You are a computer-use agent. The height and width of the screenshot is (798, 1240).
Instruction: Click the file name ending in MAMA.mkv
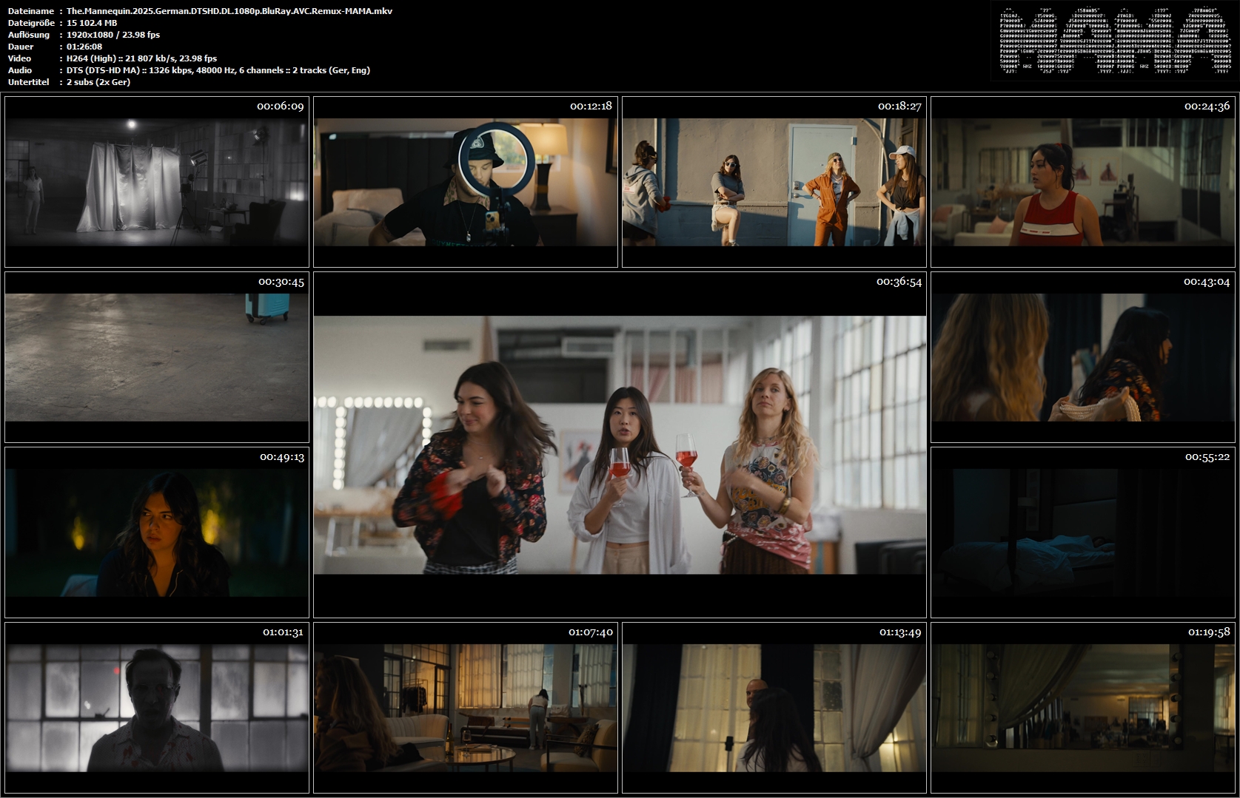click(229, 11)
